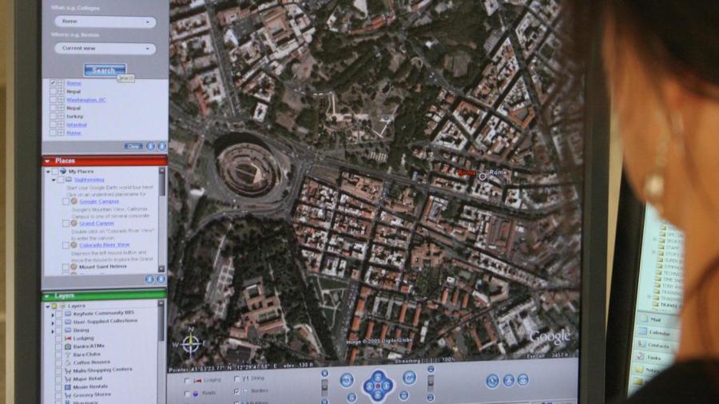Click the red center of navigation pad
This screenshot has height=404, width=719.
tap(378, 386)
